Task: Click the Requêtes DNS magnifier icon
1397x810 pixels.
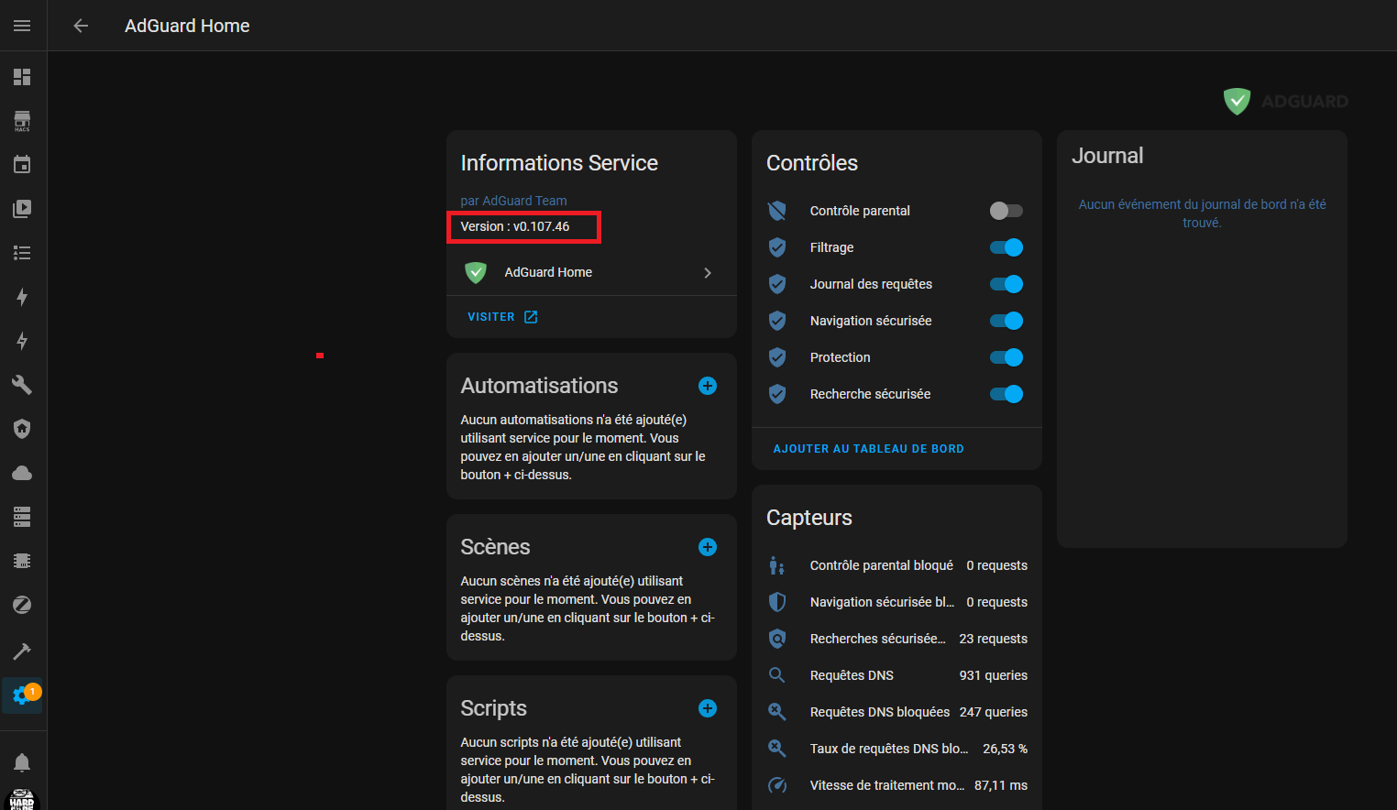Action: (777, 675)
